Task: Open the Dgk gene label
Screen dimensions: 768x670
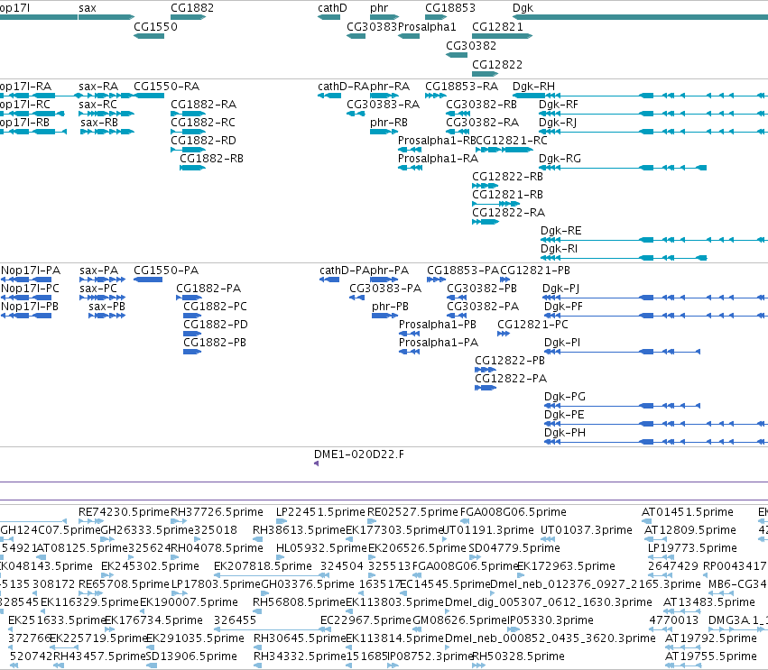Action: pos(523,8)
